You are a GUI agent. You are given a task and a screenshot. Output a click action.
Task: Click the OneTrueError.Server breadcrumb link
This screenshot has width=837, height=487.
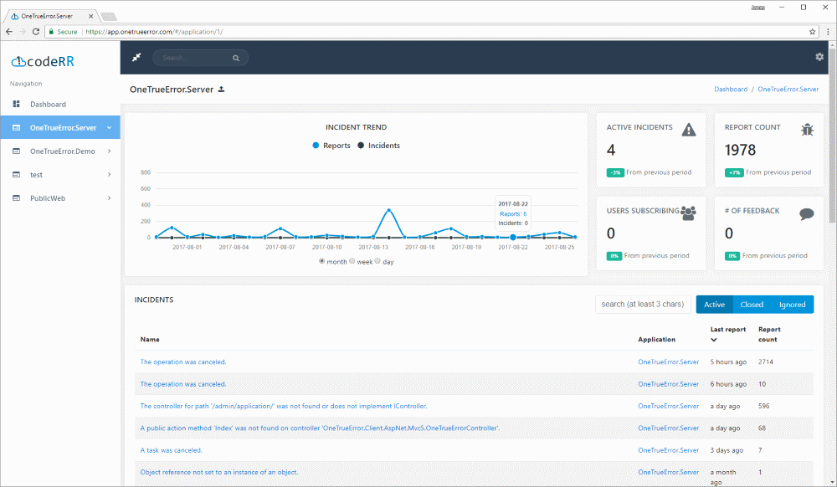(788, 89)
